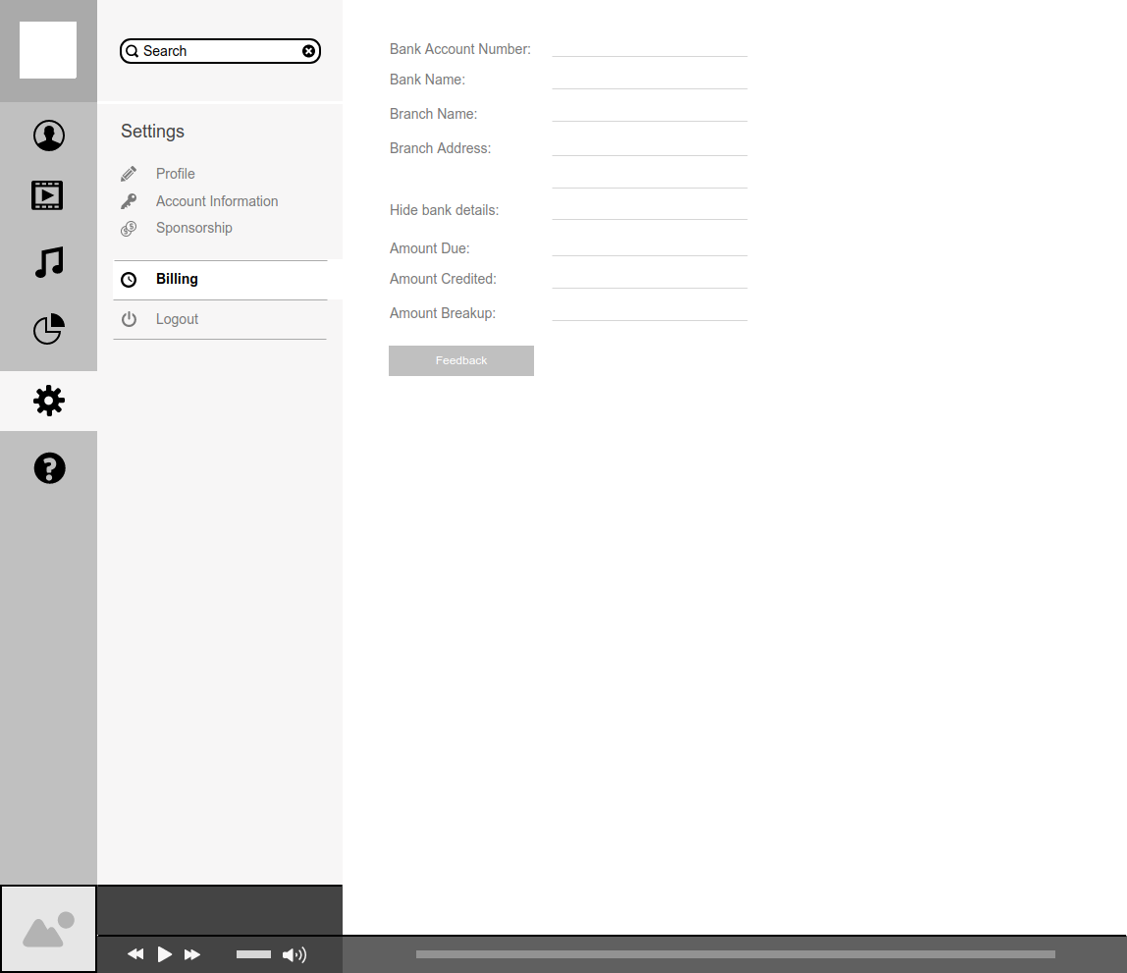Open the Profile settings page

(176, 174)
